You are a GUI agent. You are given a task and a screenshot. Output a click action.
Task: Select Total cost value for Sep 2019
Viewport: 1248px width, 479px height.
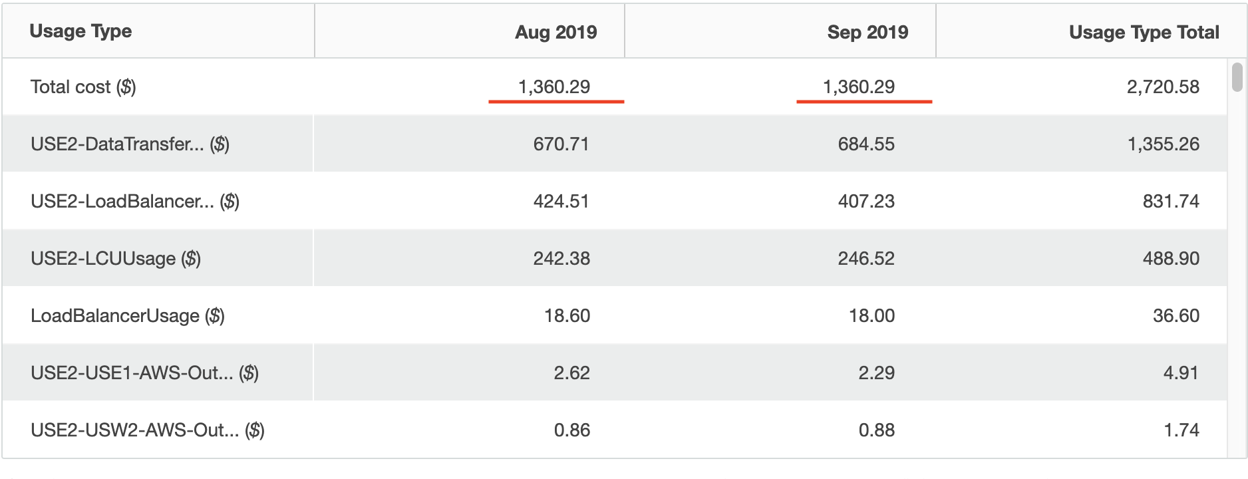point(859,87)
